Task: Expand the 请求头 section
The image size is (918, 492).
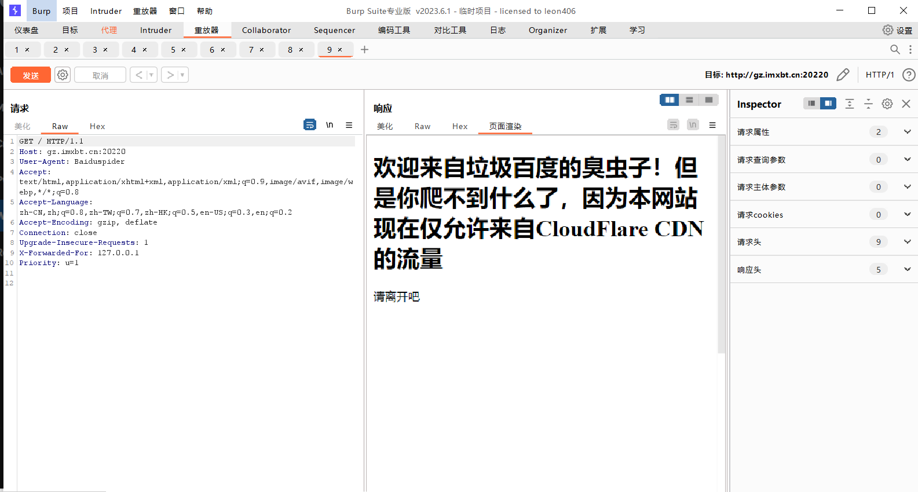Action: (x=908, y=241)
